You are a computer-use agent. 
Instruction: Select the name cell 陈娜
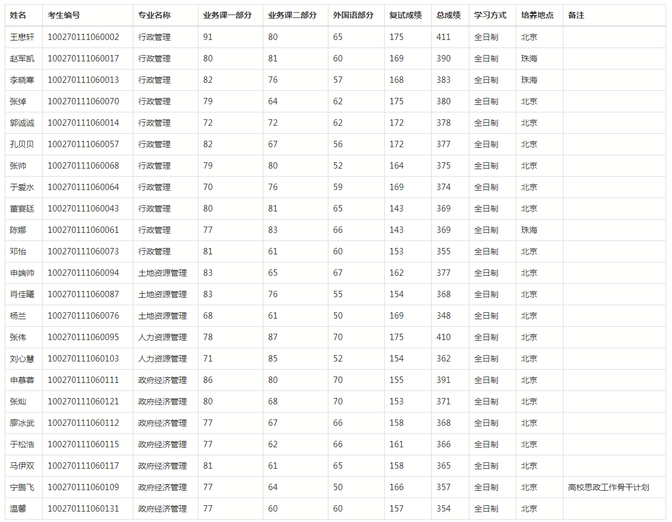click(x=18, y=230)
